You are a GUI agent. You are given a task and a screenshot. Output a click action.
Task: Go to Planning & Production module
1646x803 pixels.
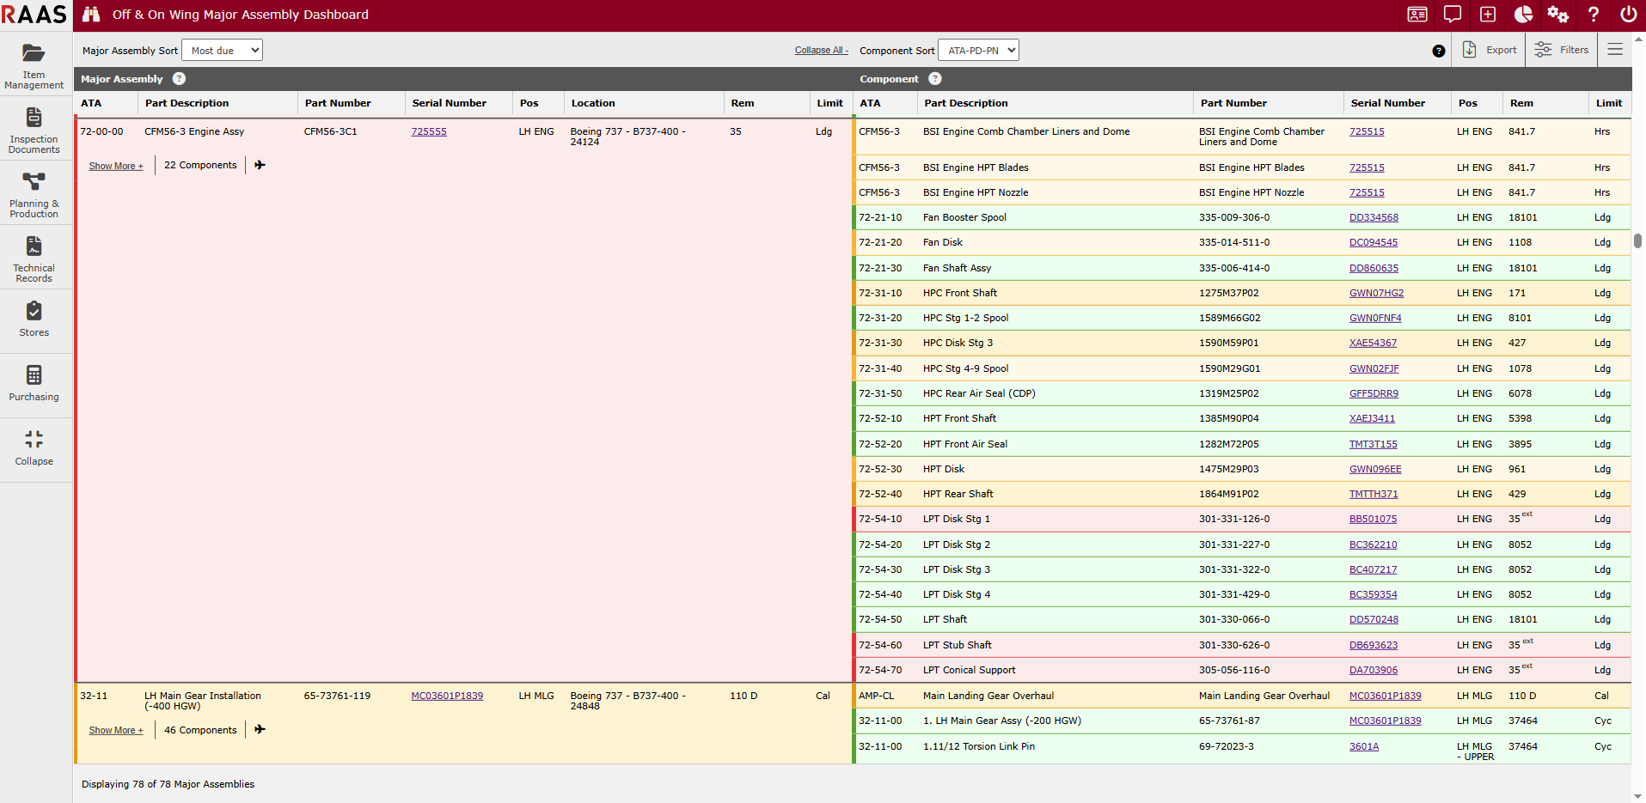point(34,195)
